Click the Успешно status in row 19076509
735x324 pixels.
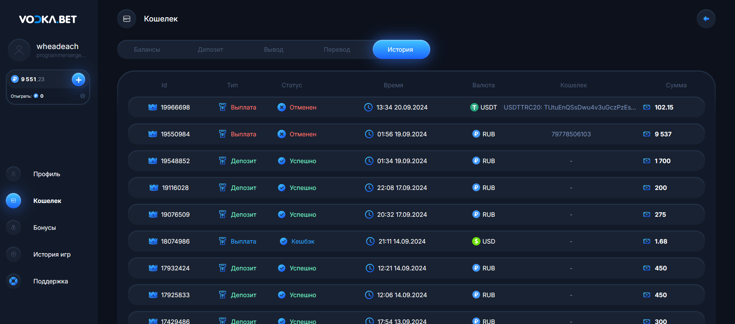(303, 214)
